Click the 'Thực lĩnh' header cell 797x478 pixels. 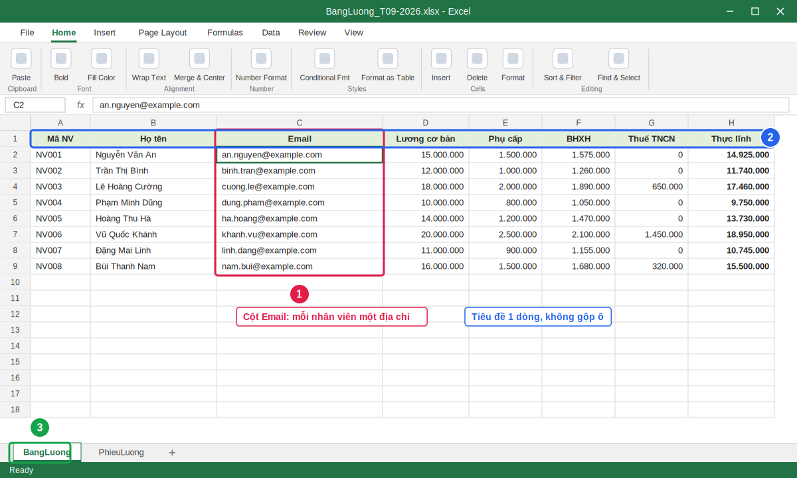click(x=731, y=139)
